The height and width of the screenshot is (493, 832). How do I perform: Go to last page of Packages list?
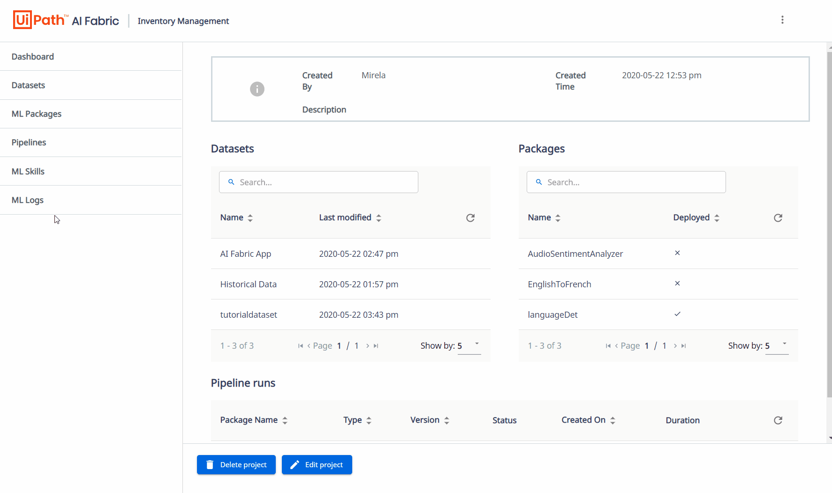tap(683, 345)
